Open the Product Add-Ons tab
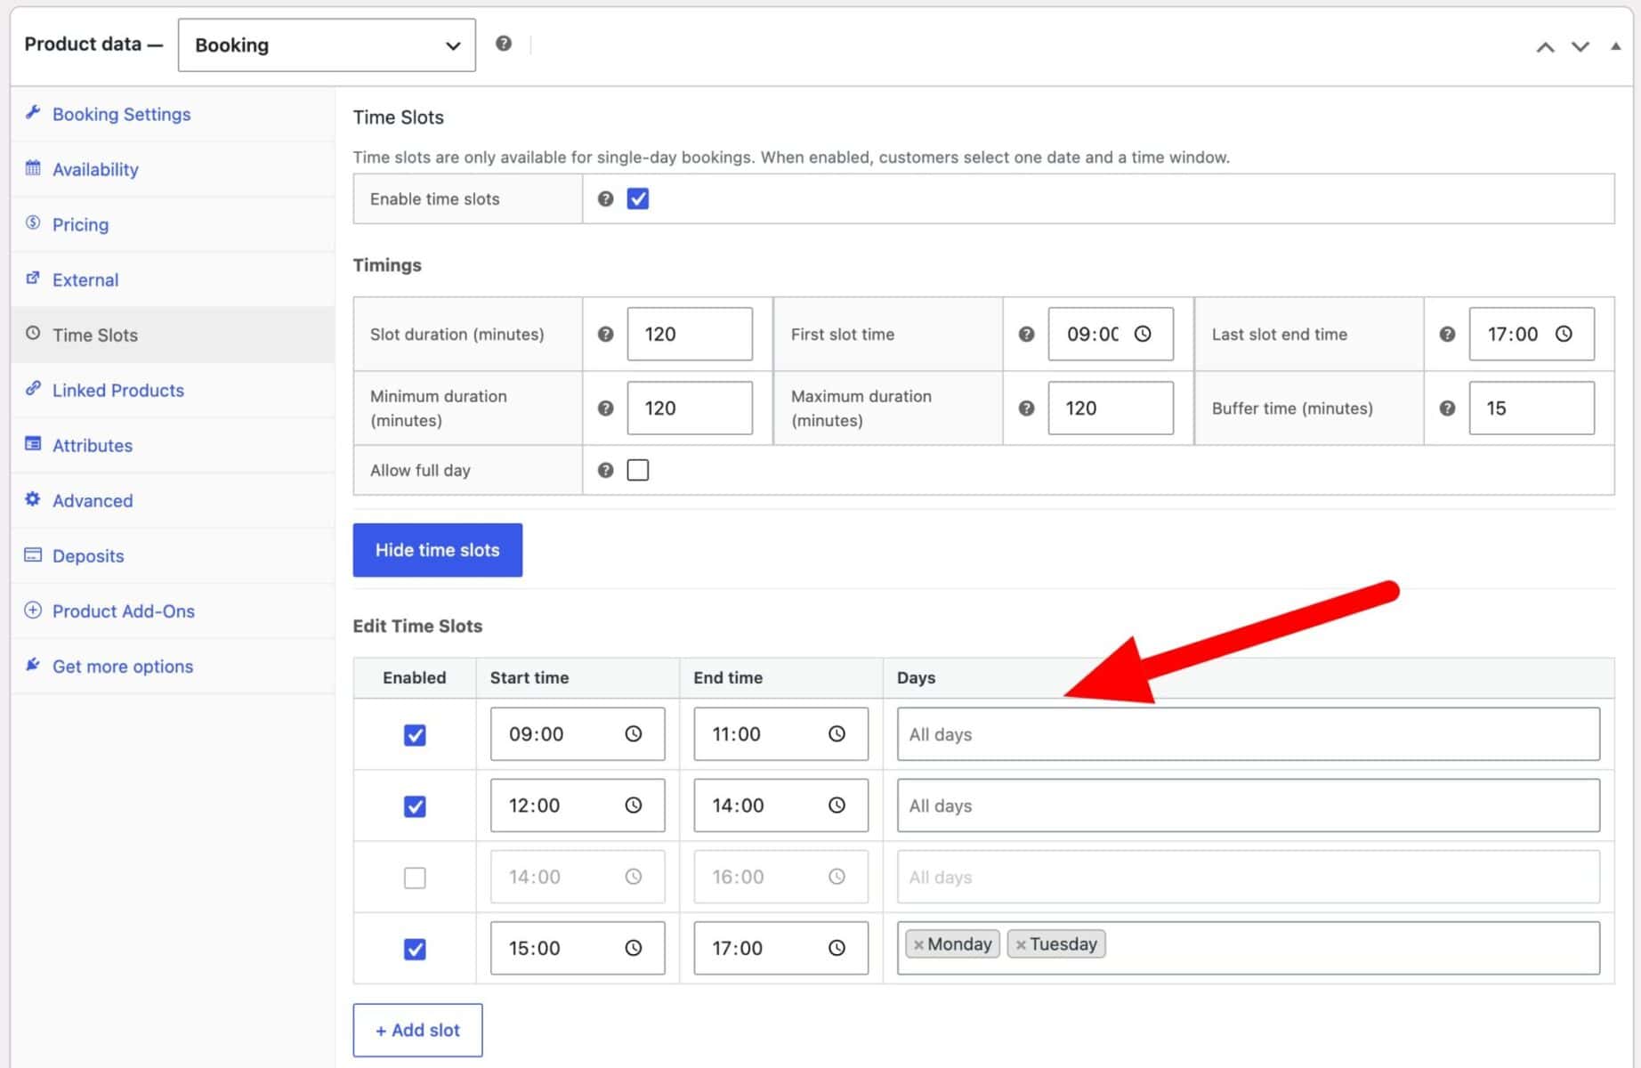 click(173, 611)
